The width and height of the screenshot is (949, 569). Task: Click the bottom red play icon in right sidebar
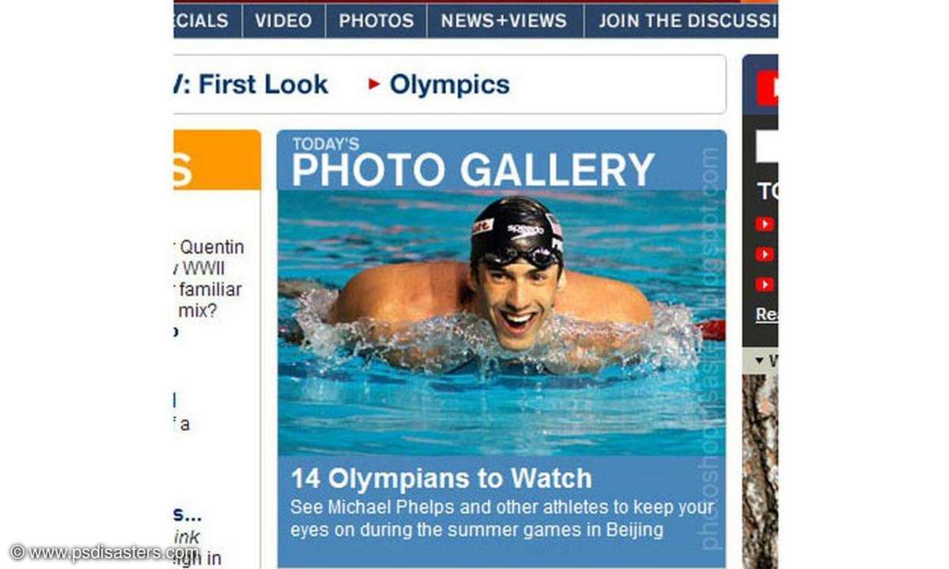point(764,284)
